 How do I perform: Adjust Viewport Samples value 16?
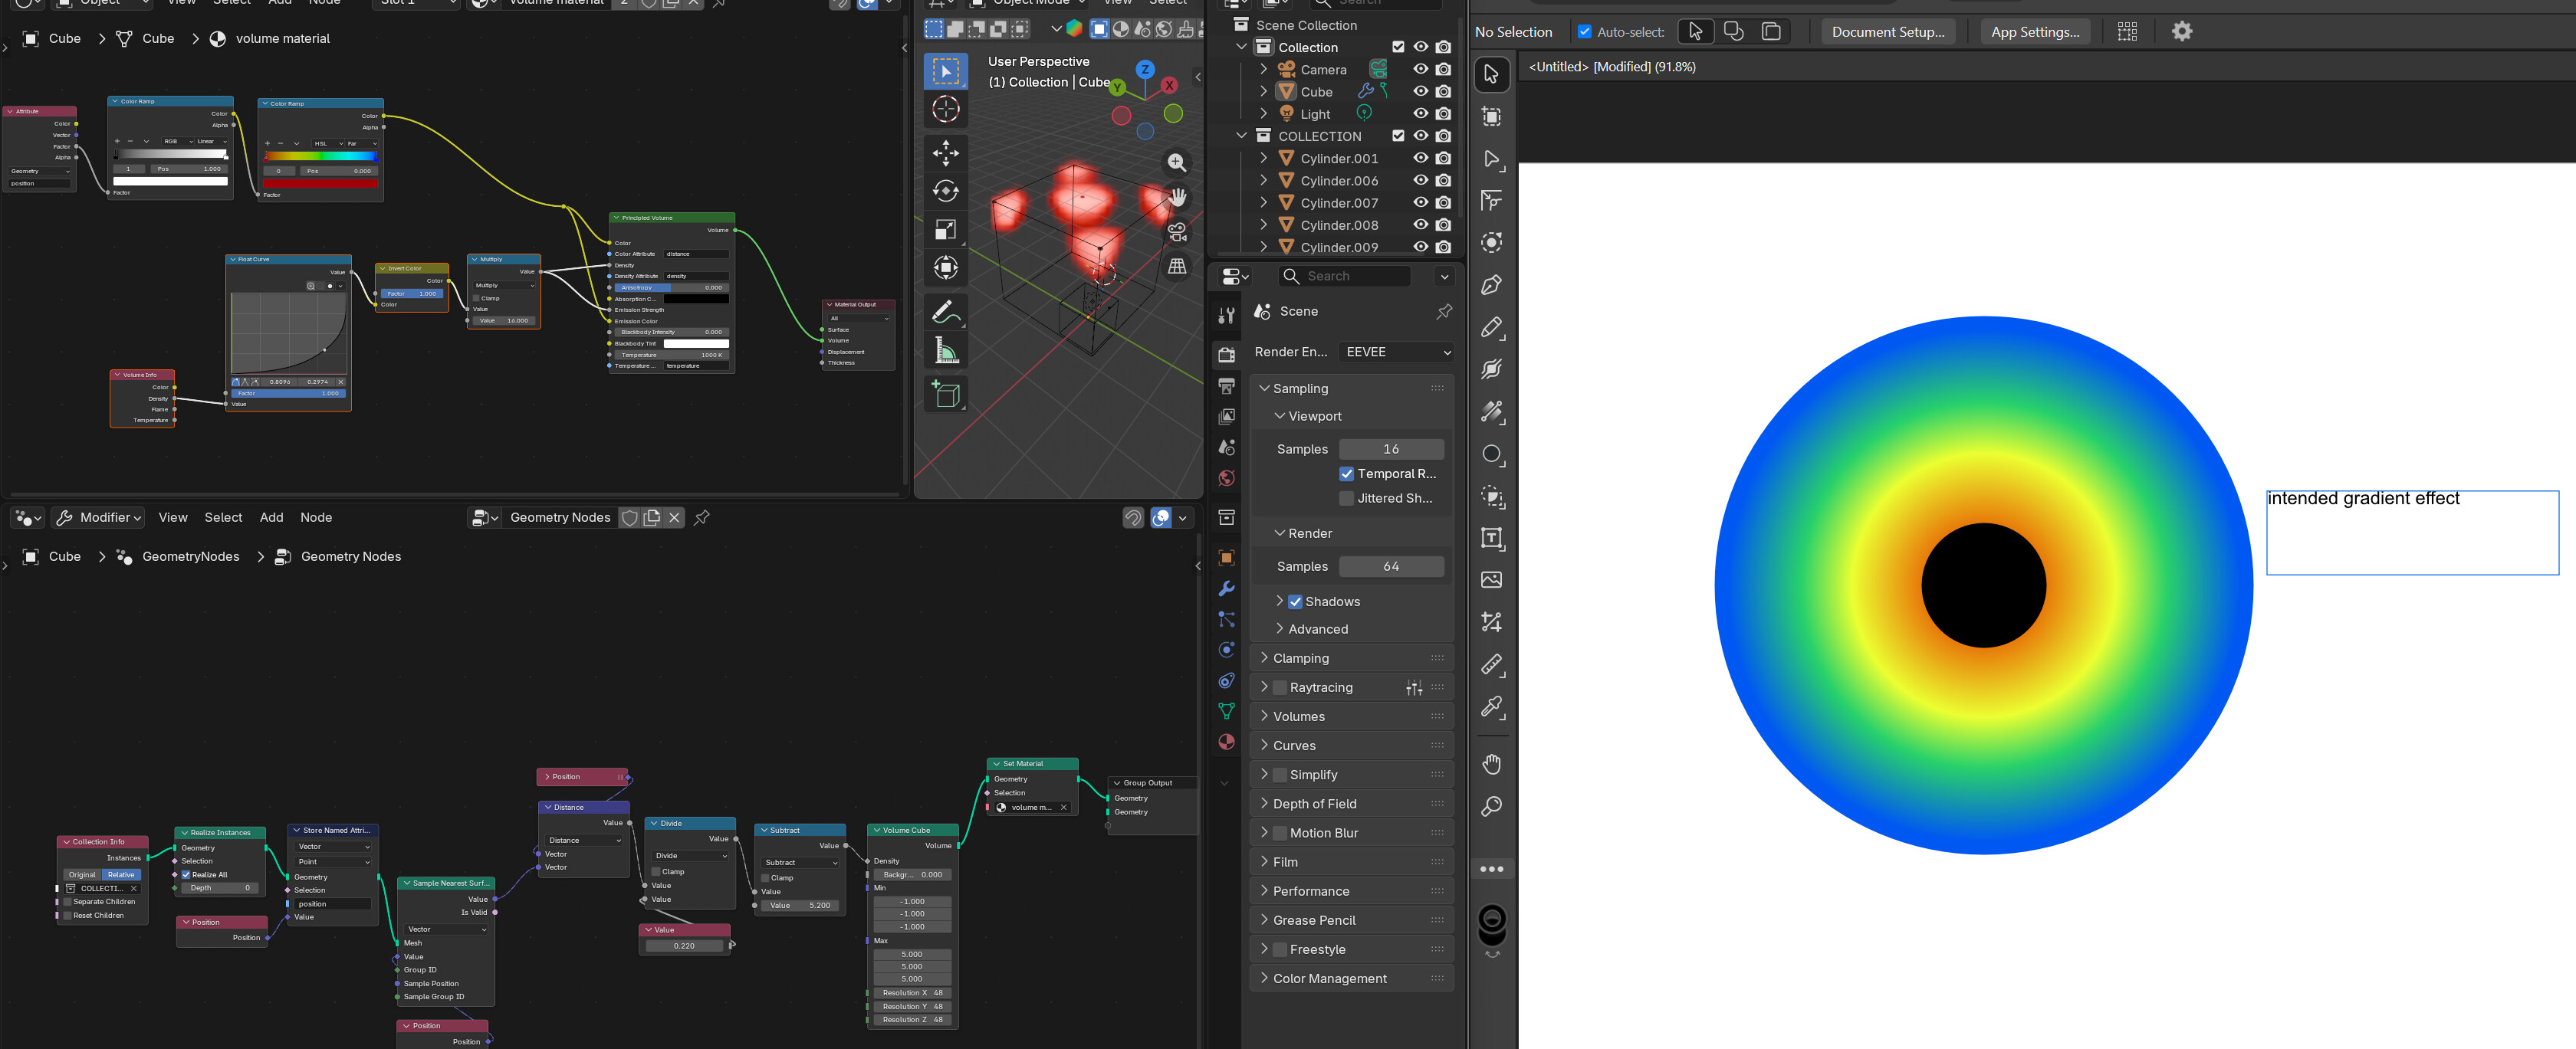[x=1391, y=450]
